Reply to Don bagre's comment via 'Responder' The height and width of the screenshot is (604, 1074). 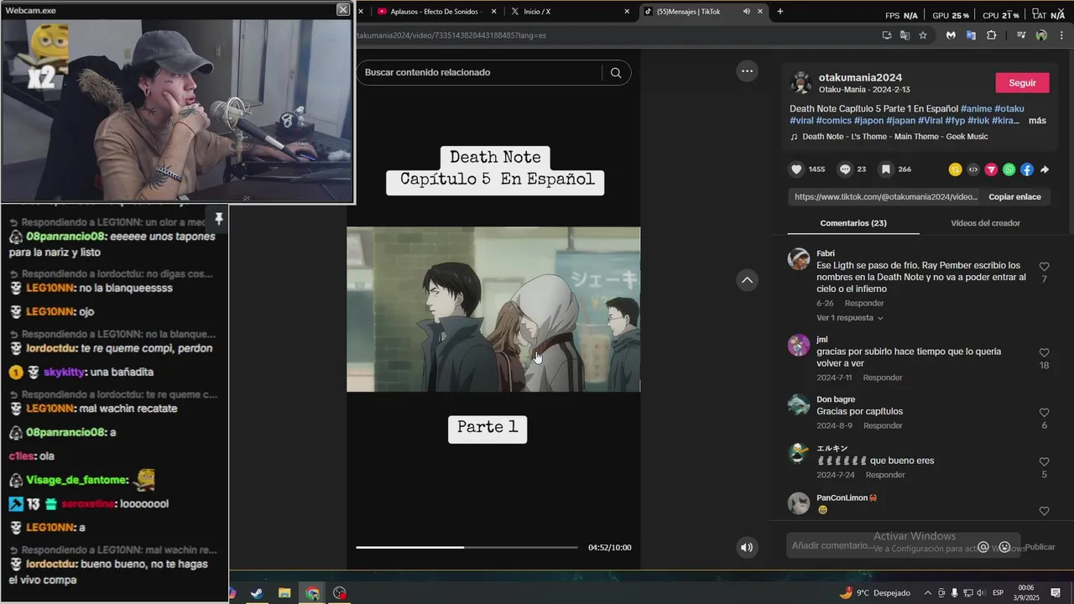click(883, 425)
